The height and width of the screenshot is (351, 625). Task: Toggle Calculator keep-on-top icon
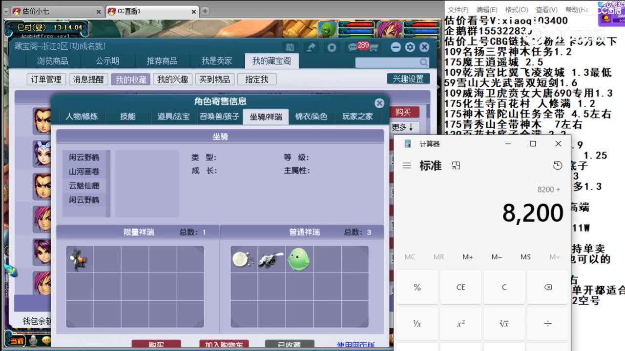(456, 166)
